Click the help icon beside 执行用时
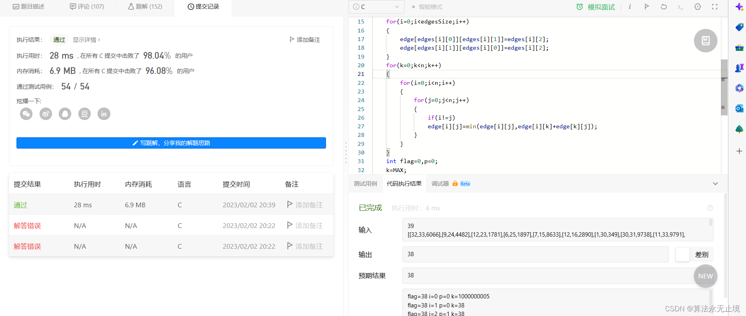746x316 pixels. point(710,208)
